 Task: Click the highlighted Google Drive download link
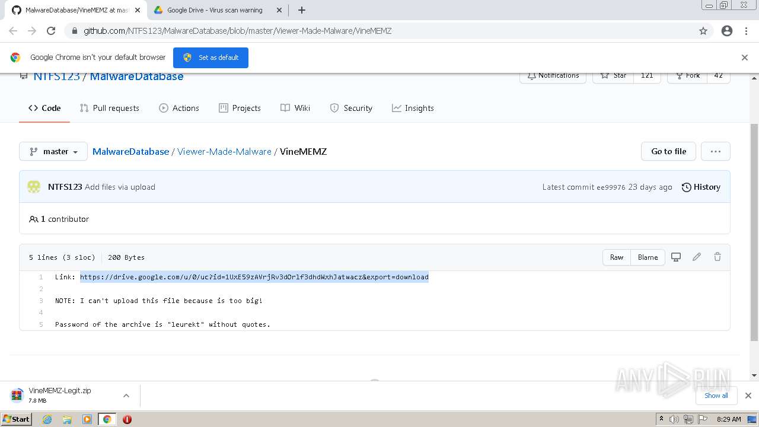point(254,277)
